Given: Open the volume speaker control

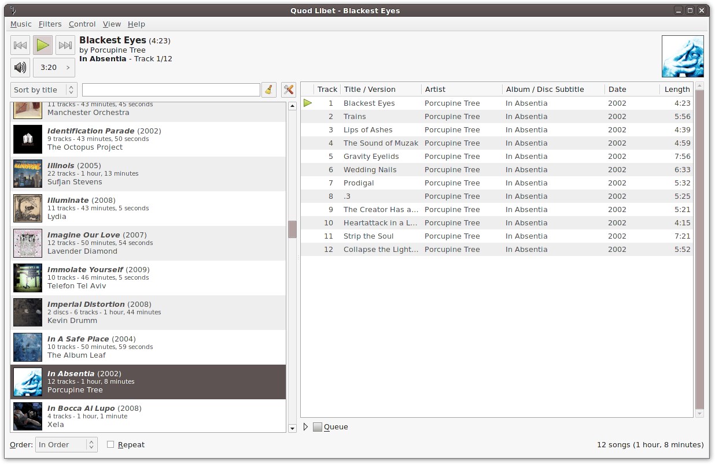Looking at the screenshot, I should click(20, 68).
